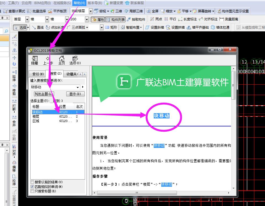The height and width of the screenshot is (206, 265).
Task: Uncheck 匹配相似的单词 checkbox
Action: click(x=32, y=187)
